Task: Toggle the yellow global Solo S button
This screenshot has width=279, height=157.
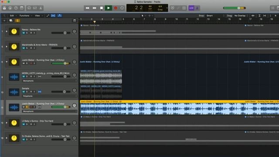Action: (x=17, y=20)
